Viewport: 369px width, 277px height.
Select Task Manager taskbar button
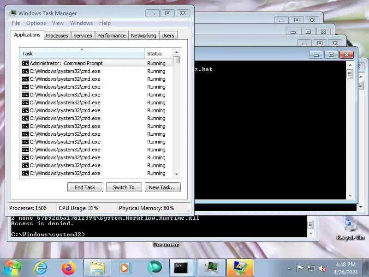click(212, 268)
